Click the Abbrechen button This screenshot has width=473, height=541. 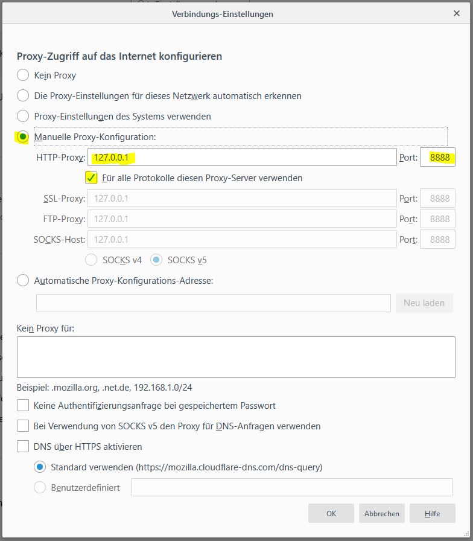point(382,513)
